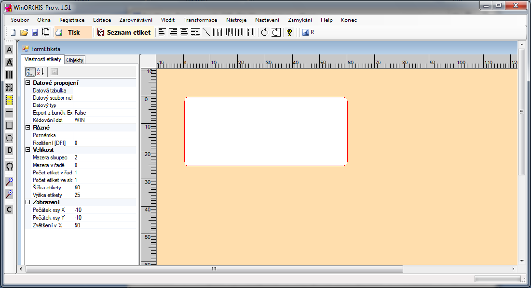Open the Nastavení menu
The image size is (531, 288).
(x=267, y=20)
